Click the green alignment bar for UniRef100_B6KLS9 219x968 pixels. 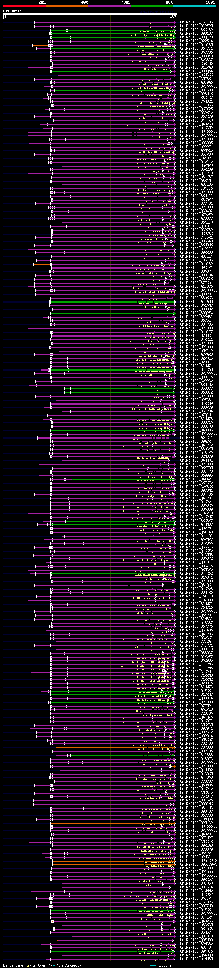[x=113, y=30]
